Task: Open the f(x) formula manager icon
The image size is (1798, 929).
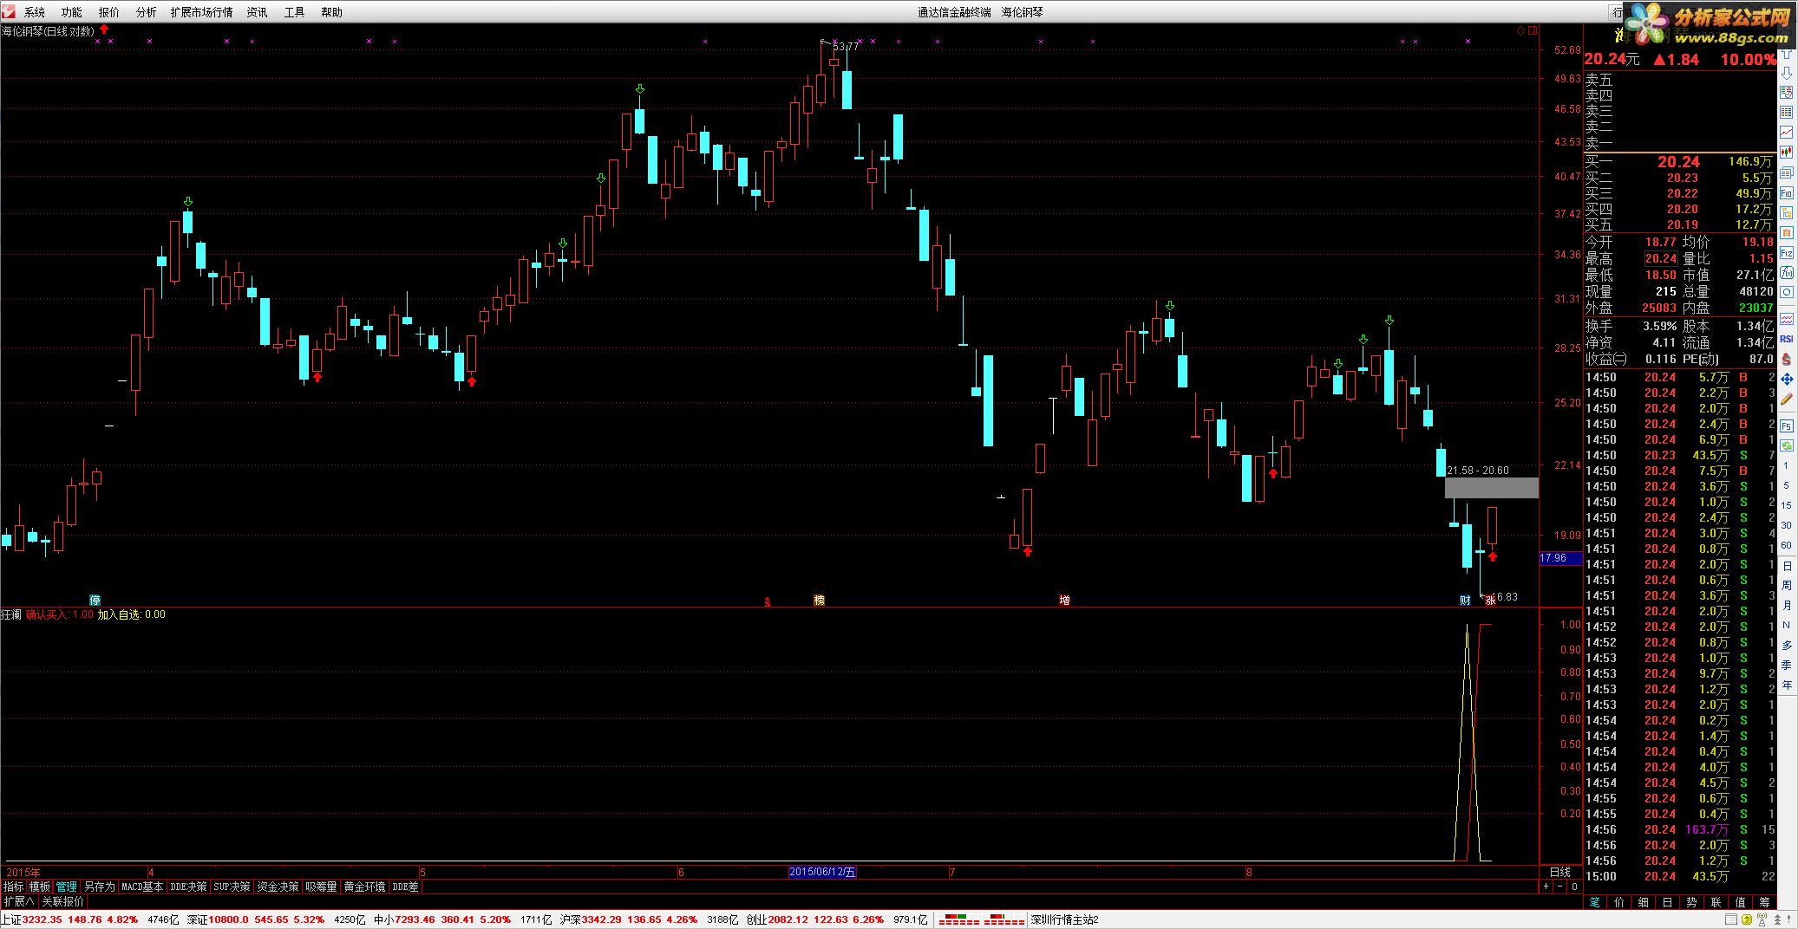Action: pos(1787,272)
